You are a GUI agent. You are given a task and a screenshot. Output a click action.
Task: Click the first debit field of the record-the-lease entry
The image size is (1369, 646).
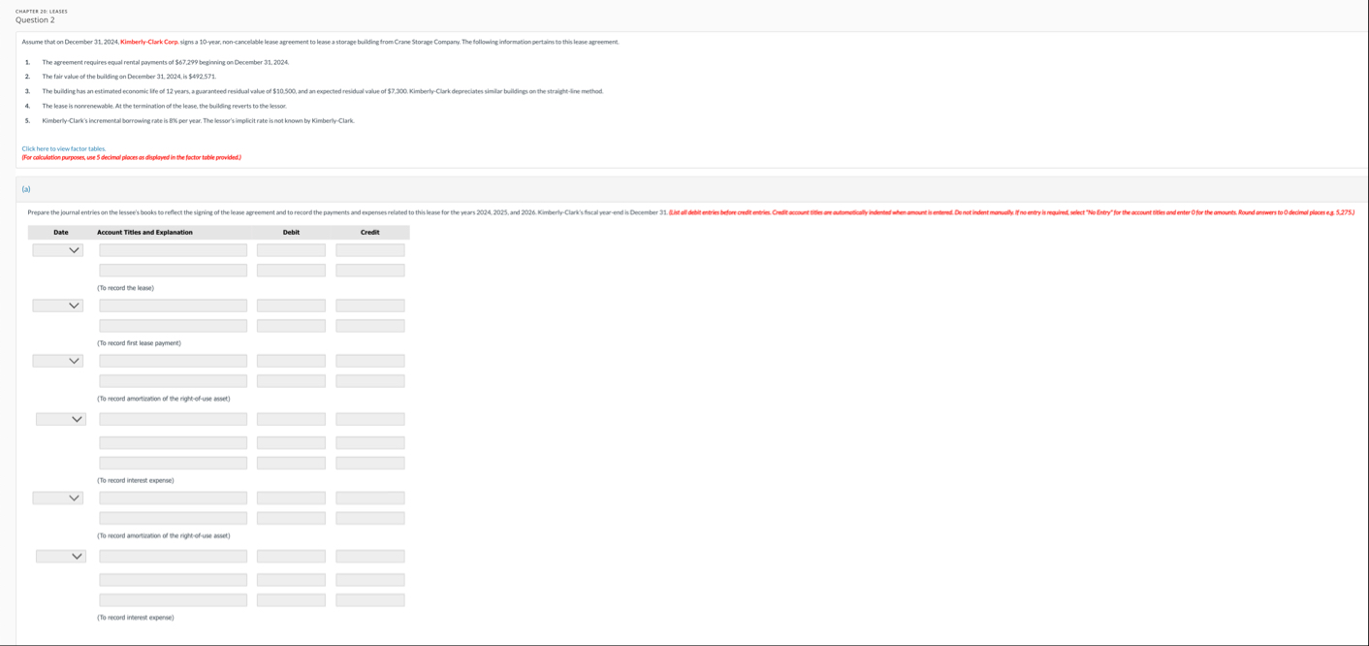[291, 250]
